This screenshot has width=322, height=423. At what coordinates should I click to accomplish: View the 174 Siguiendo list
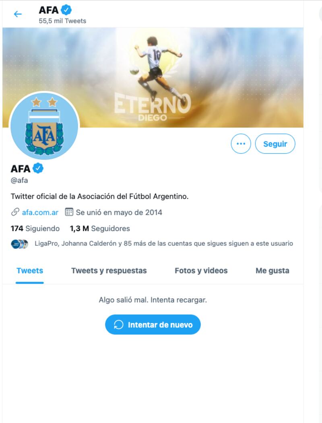[x=35, y=228]
